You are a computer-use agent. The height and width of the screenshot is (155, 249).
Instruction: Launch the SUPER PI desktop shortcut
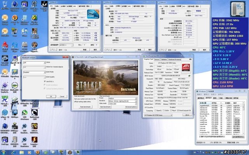point(5,99)
